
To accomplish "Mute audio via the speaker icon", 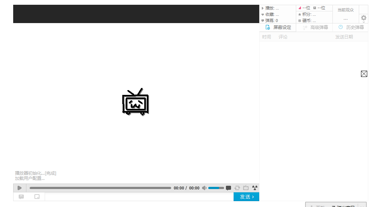I will 204,188.
